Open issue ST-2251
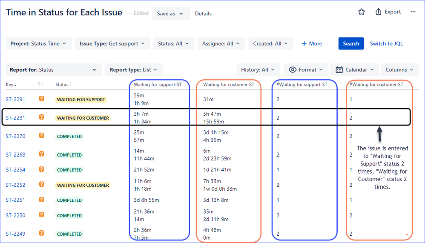The image size is (425, 243). [15, 200]
